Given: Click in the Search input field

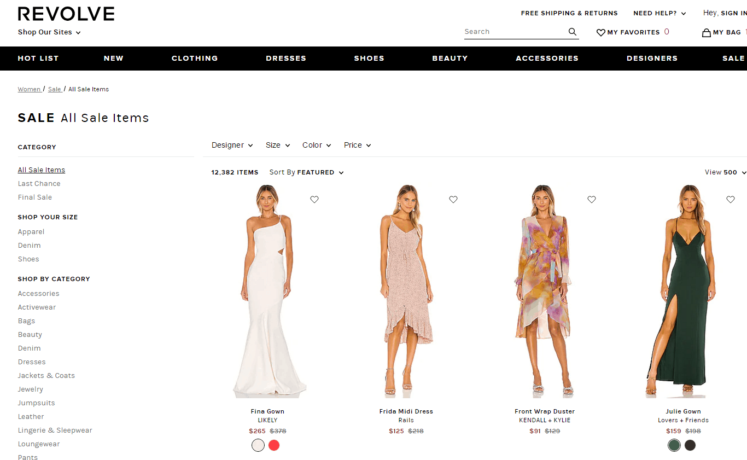Looking at the screenshot, I should pos(515,32).
